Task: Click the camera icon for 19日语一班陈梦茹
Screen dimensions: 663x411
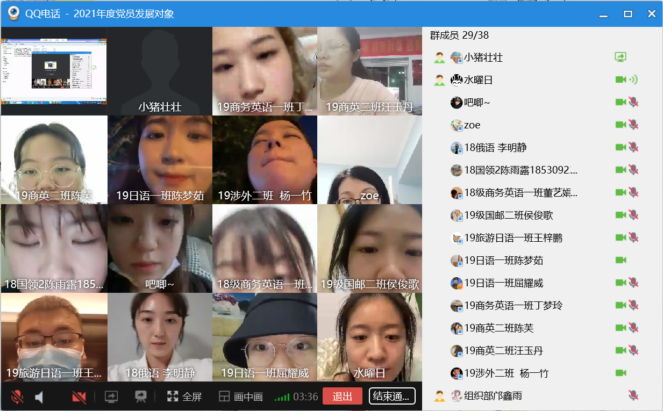Action: [x=621, y=261]
